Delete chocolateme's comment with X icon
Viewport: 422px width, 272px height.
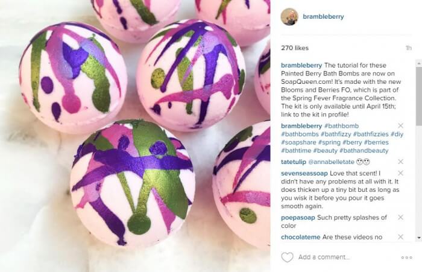[x=400, y=237]
